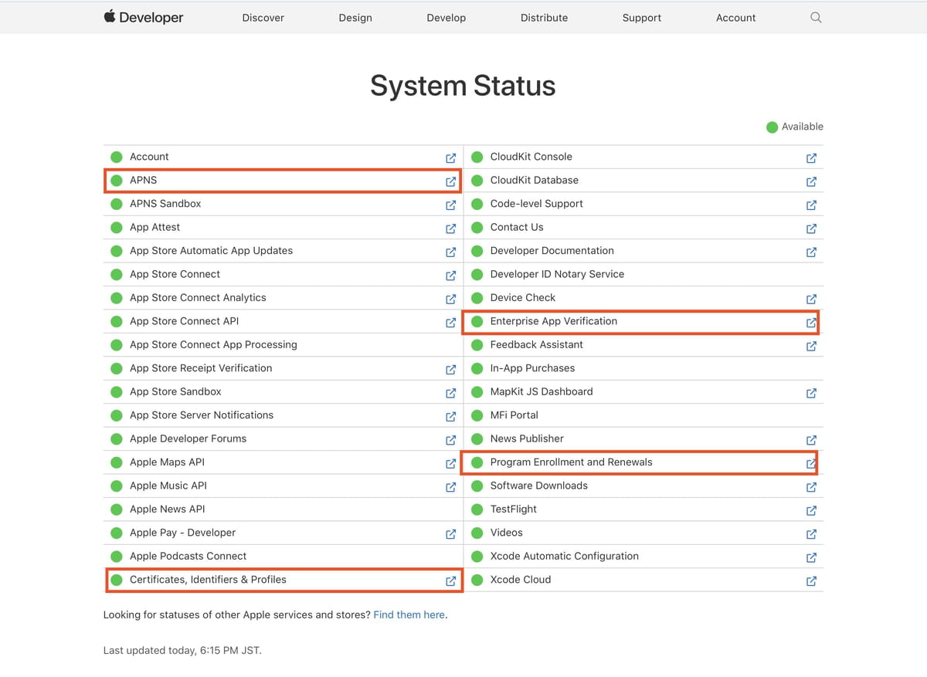Open link icon for CloudKit Console
The width and height of the screenshot is (927, 677).
[811, 157]
